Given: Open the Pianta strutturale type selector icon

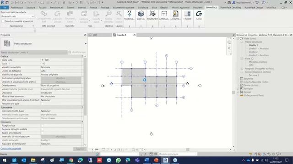Looking at the screenshot, I should tap(7, 44).
